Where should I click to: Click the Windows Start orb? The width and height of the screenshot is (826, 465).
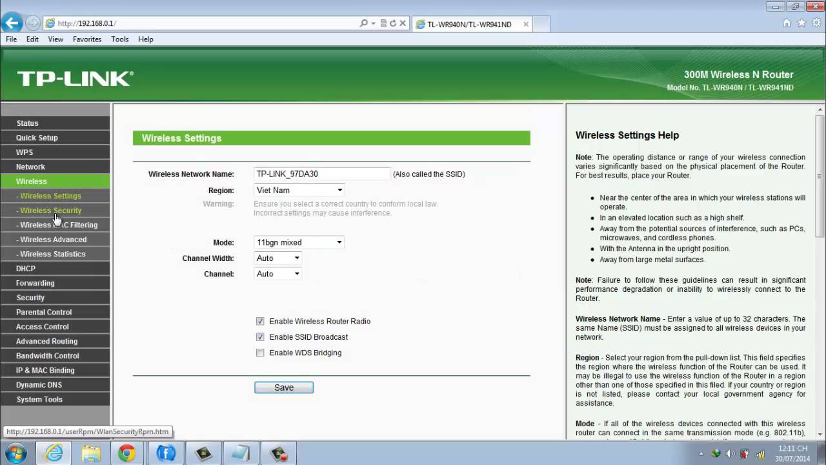15,453
